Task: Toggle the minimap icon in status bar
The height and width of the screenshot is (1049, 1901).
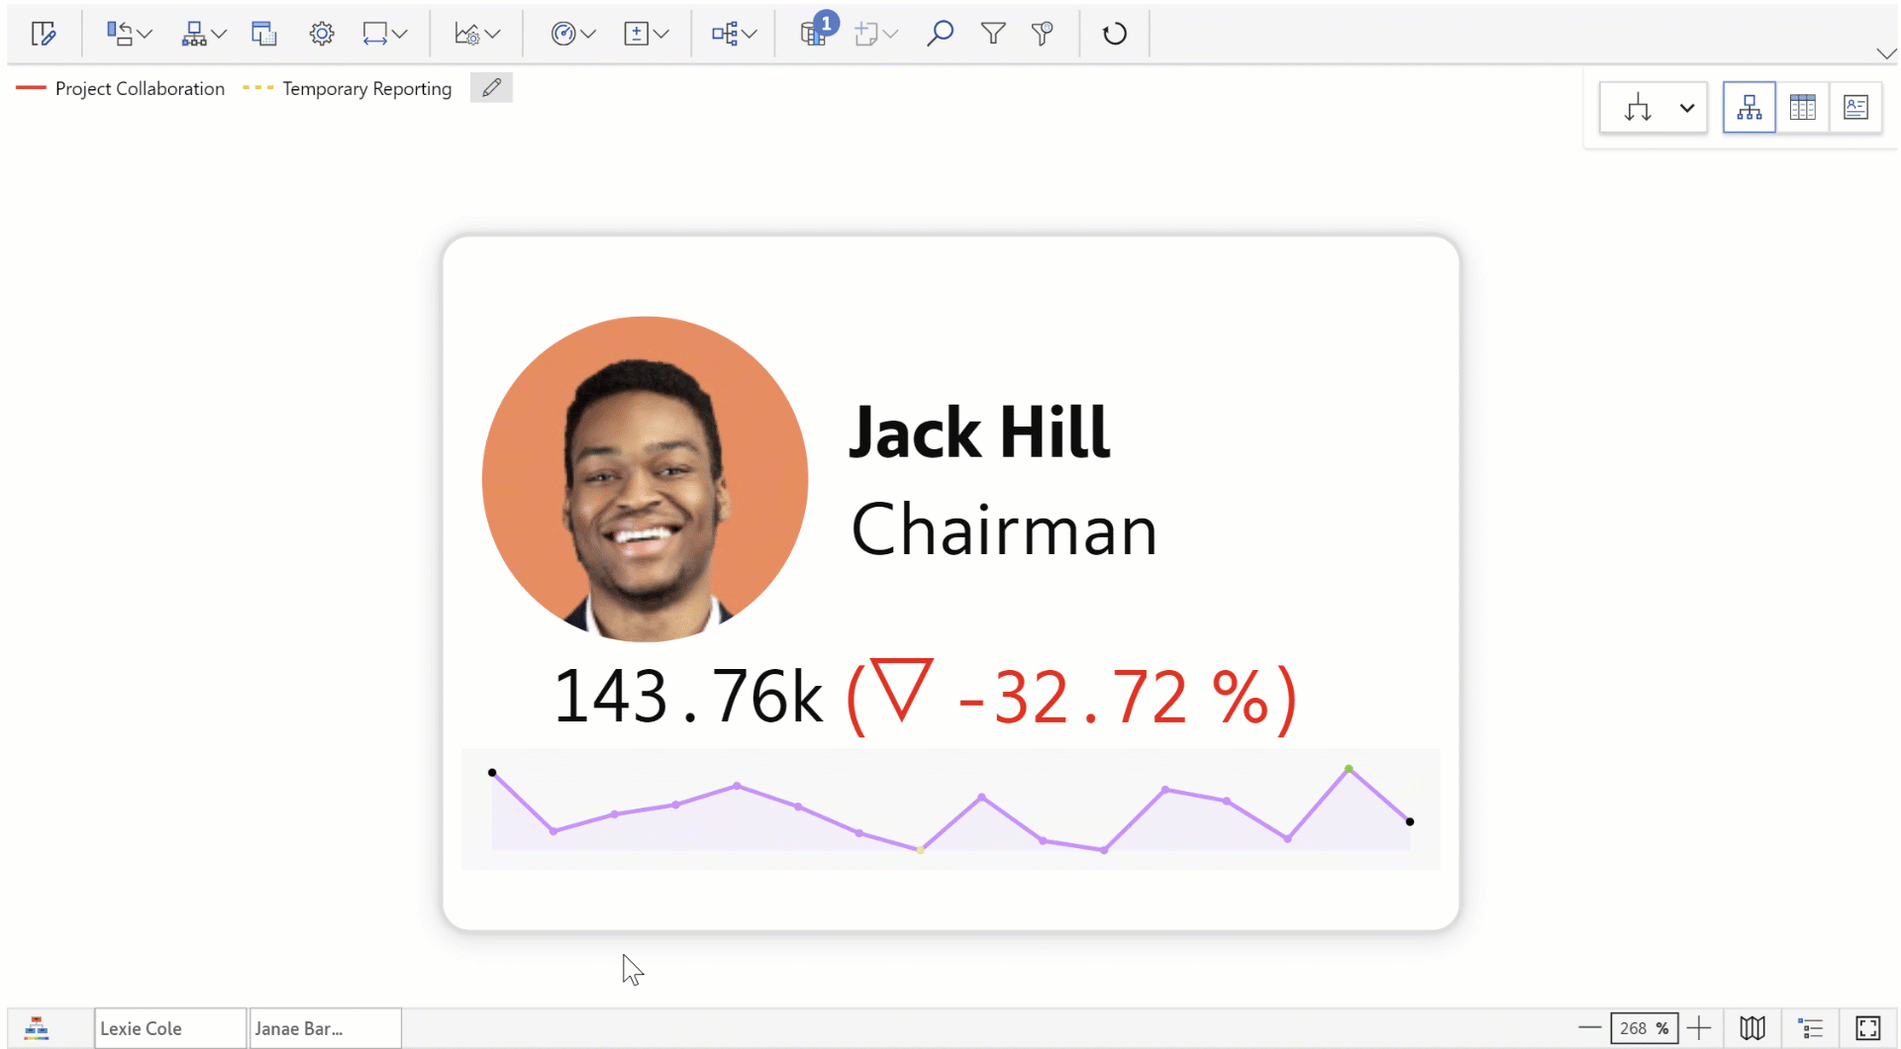Action: pos(1752,1028)
